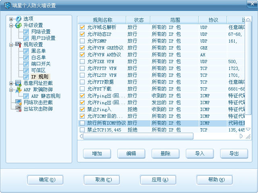The width and height of the screenshot is (258, 193).
Task: Click the firewall shield icon in title bar
Action: [7, 5]
